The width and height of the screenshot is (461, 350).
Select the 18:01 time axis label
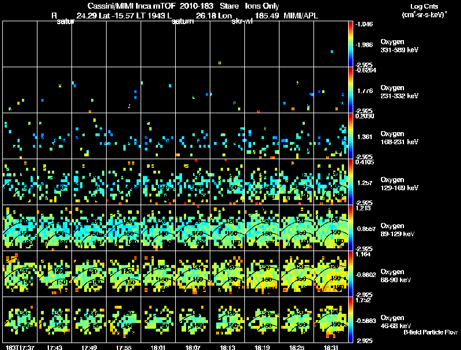tap(158, 347)
